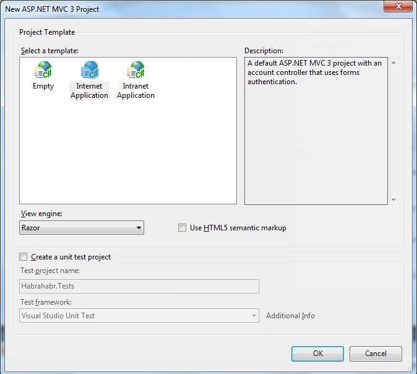This screenshot has width=417, height=374.
Task: Select the Intranet Application template icon
Action: (x=135, y=70)
